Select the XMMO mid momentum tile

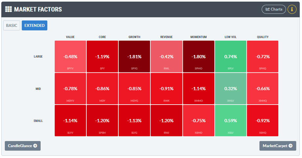(198, 89)
